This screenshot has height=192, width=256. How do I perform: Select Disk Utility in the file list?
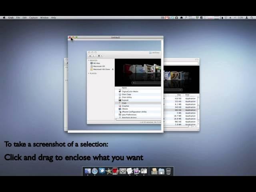tap(127, 97)
